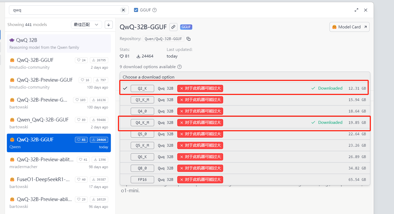Reverse the sort direction arrow button
This screenshot has height=214, width=394.
[109, 25]
